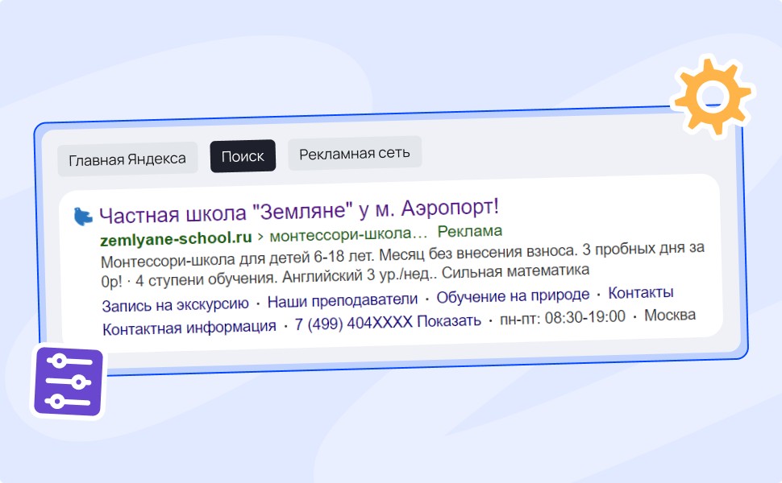Click the Москва location text
The width and height of the screenshot is (782, 483).
[x=670, y=315]
